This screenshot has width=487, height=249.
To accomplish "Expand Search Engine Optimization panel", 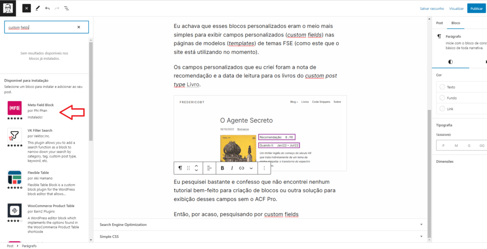I will click(x=261, y=224).
